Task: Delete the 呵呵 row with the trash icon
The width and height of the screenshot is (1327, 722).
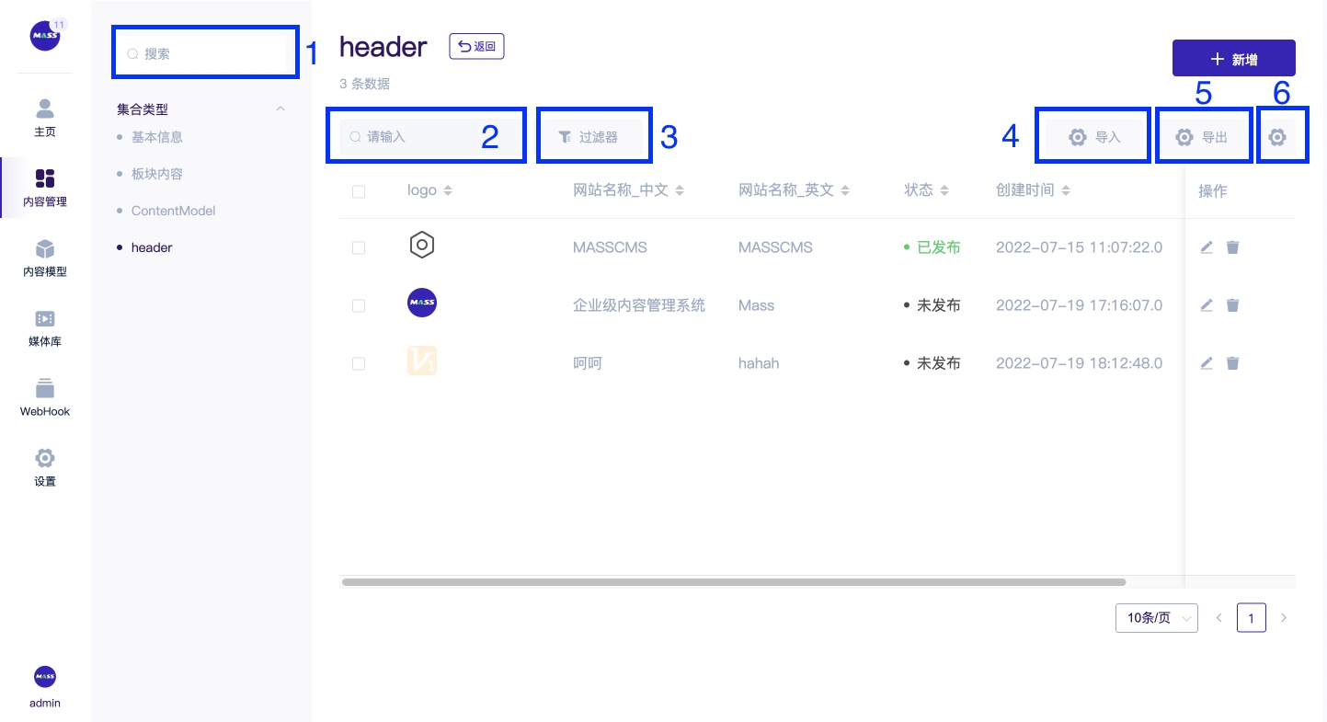Action: (1233, 363)
